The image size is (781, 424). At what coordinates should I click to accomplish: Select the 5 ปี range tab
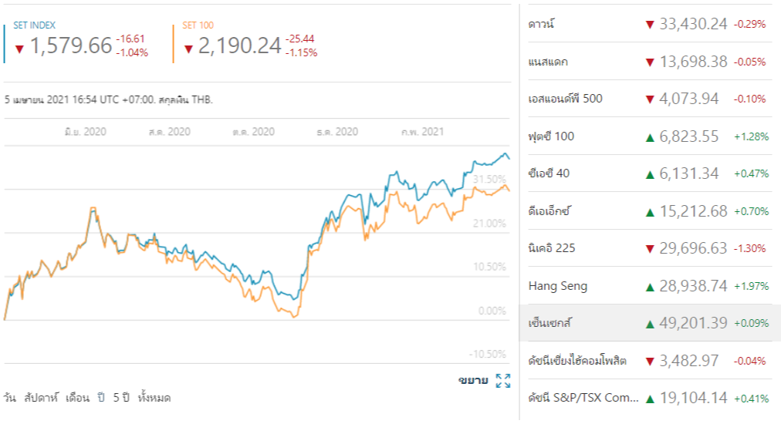[x=120, y=399]
